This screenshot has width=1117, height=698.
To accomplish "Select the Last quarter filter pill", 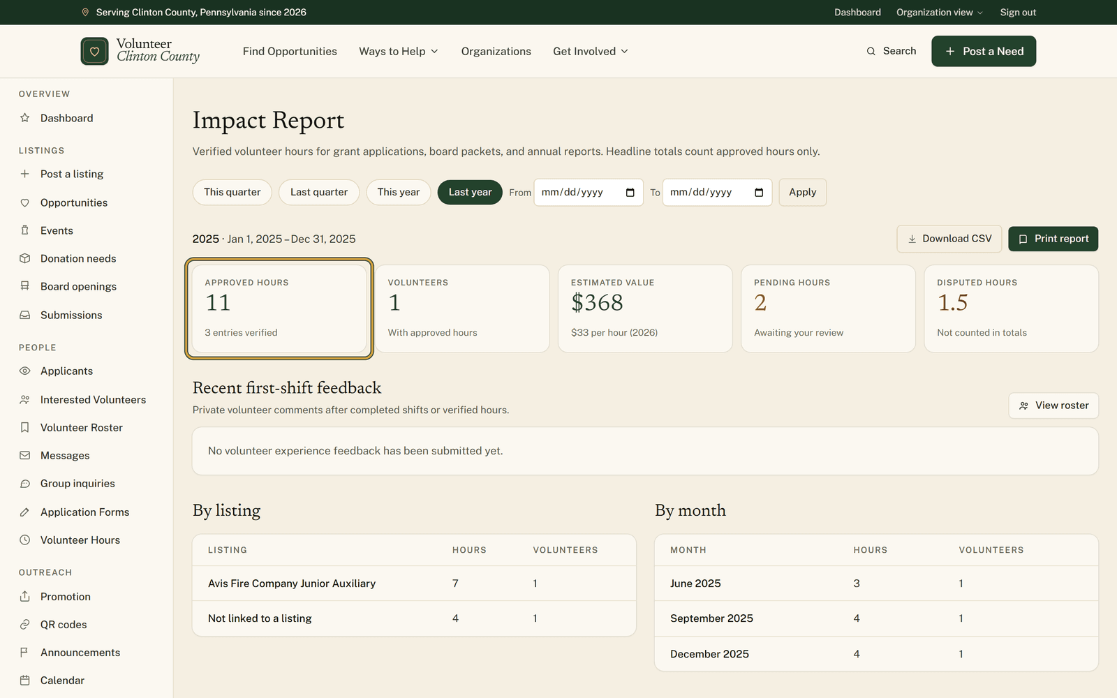I will (x=319, y=192).
